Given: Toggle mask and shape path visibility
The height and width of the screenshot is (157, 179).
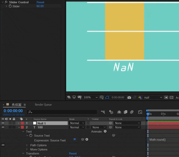Looking at the screenshot, I should coord(107,97).
